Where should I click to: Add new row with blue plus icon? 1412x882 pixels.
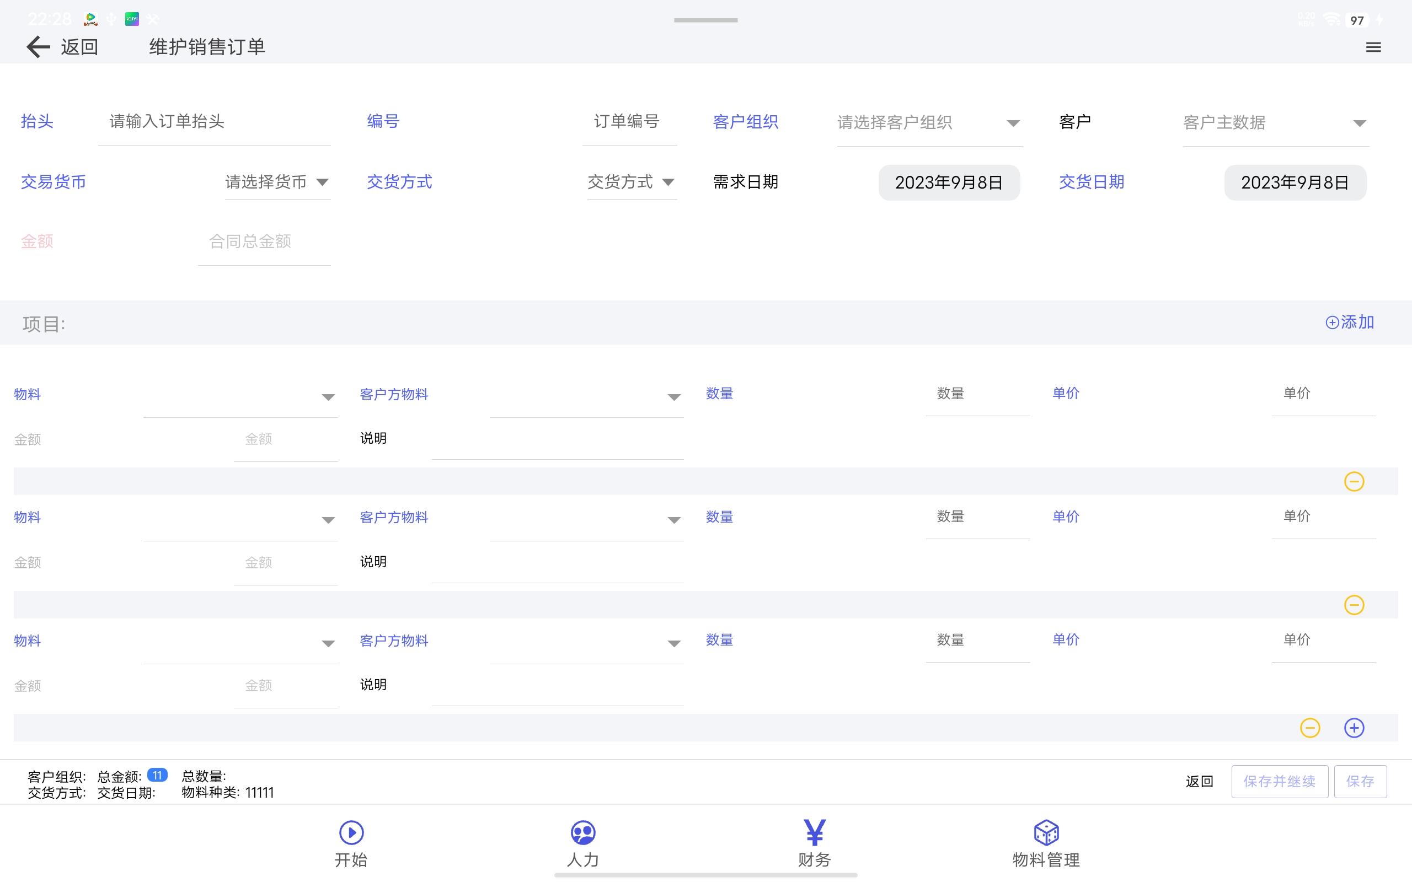click(x=1354, y=728)
